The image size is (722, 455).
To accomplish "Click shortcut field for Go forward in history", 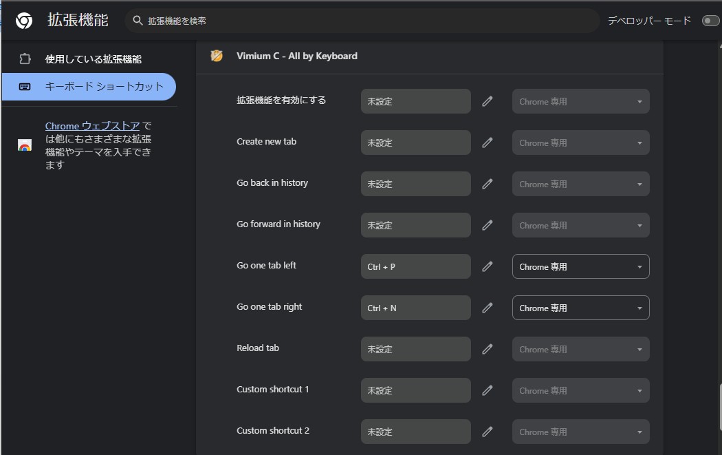I will coord(416,225).
